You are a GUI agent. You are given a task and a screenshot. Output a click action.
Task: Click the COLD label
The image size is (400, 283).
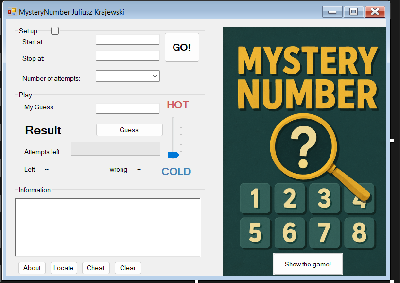coord(176,172)
